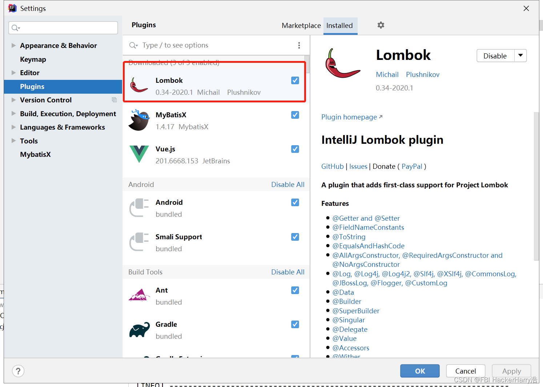Uncheck the Gradle plugin checkbox
This screenshot has height=387, width=543.
295,324
